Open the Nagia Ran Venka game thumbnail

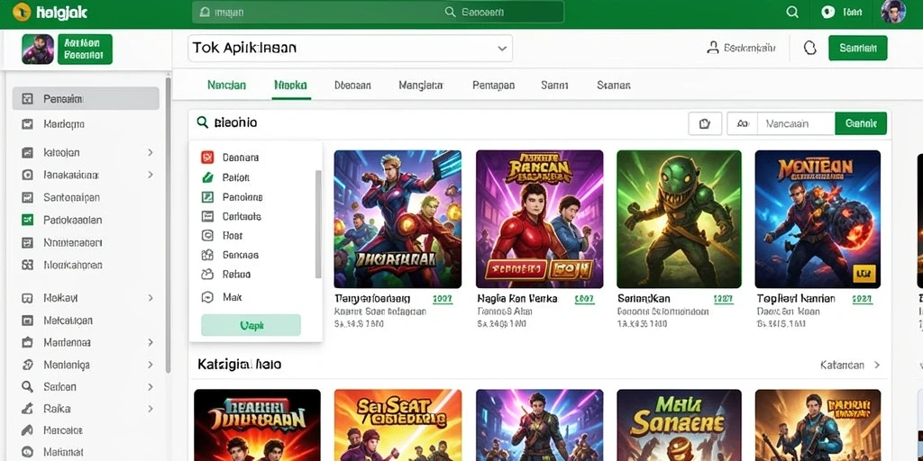pyautogui.click(x=540, y=220)
